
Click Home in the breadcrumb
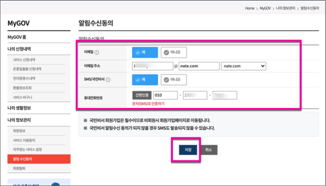click(250, 8)
